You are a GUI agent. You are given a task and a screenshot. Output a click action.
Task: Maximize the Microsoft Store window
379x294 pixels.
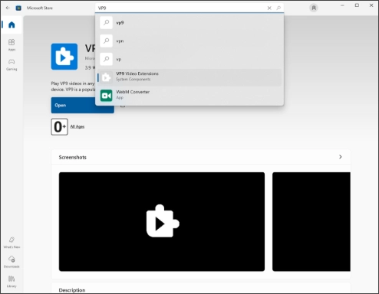point(357,5)
